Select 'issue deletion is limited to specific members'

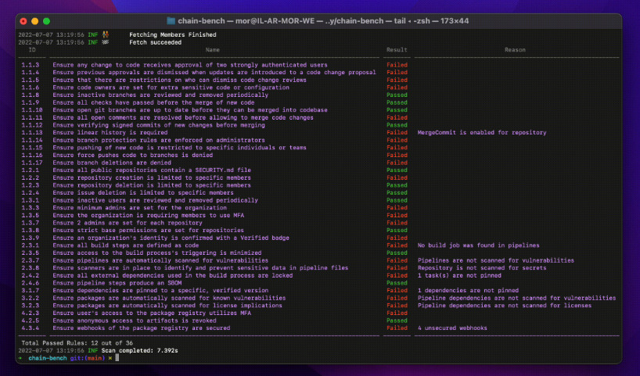click(x=155, y=193)
